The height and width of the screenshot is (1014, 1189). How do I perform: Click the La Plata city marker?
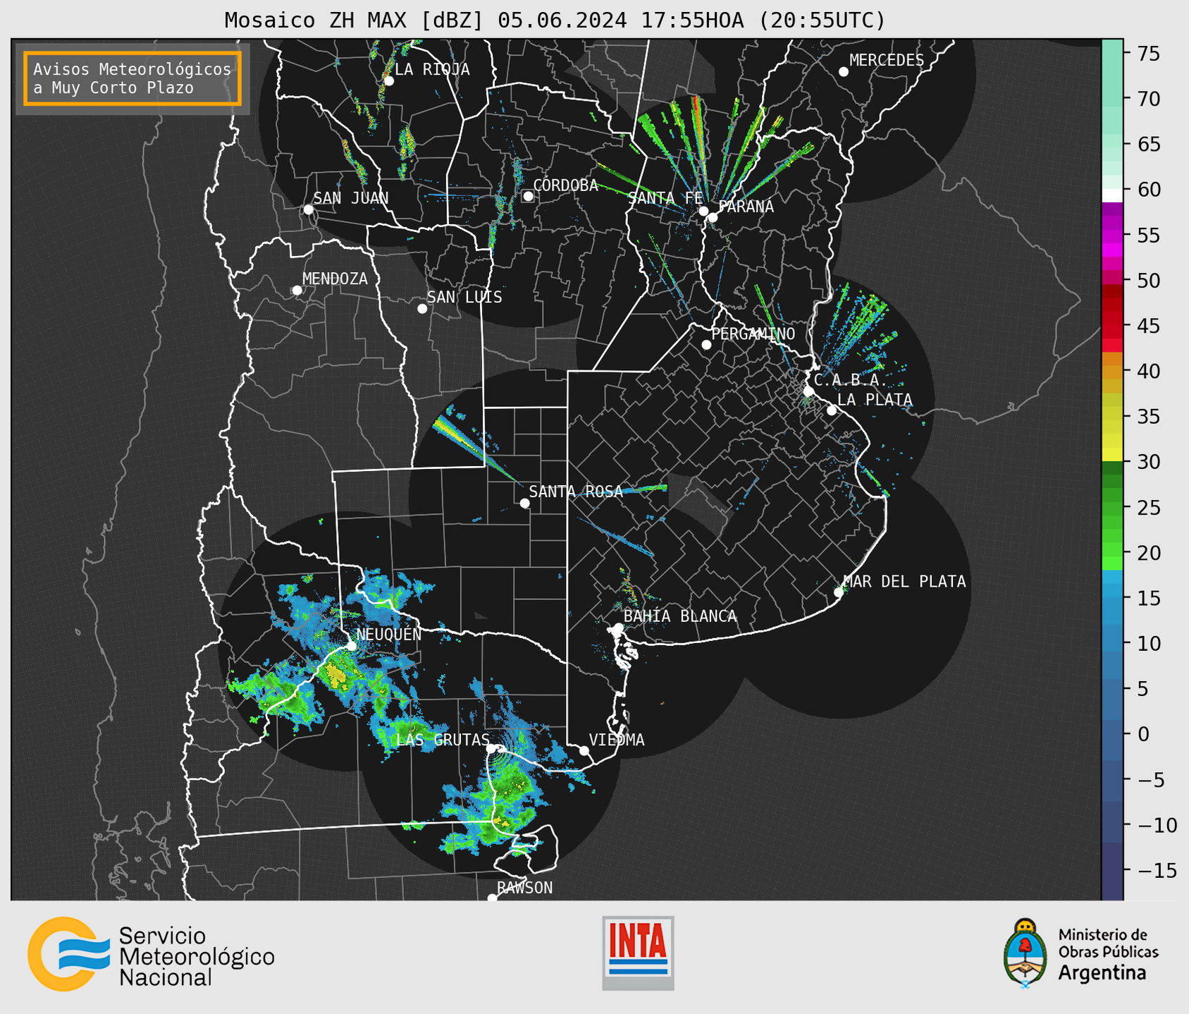[832, 410]
